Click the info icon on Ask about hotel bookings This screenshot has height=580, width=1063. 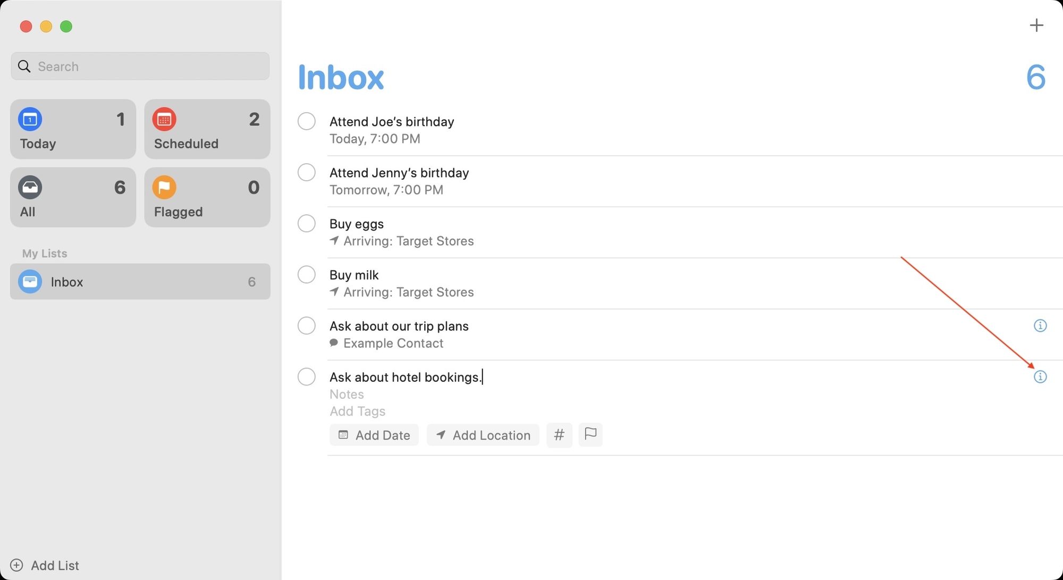tap(1040, 376)
